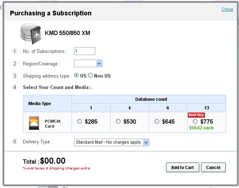Image resolution: width=239 pixels, height=188 pixels.
Task: Select US shipping address type
Action: coord(76,75)
